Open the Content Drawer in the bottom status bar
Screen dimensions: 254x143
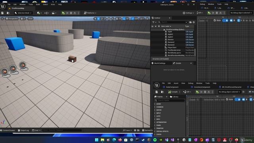point(8,130)
